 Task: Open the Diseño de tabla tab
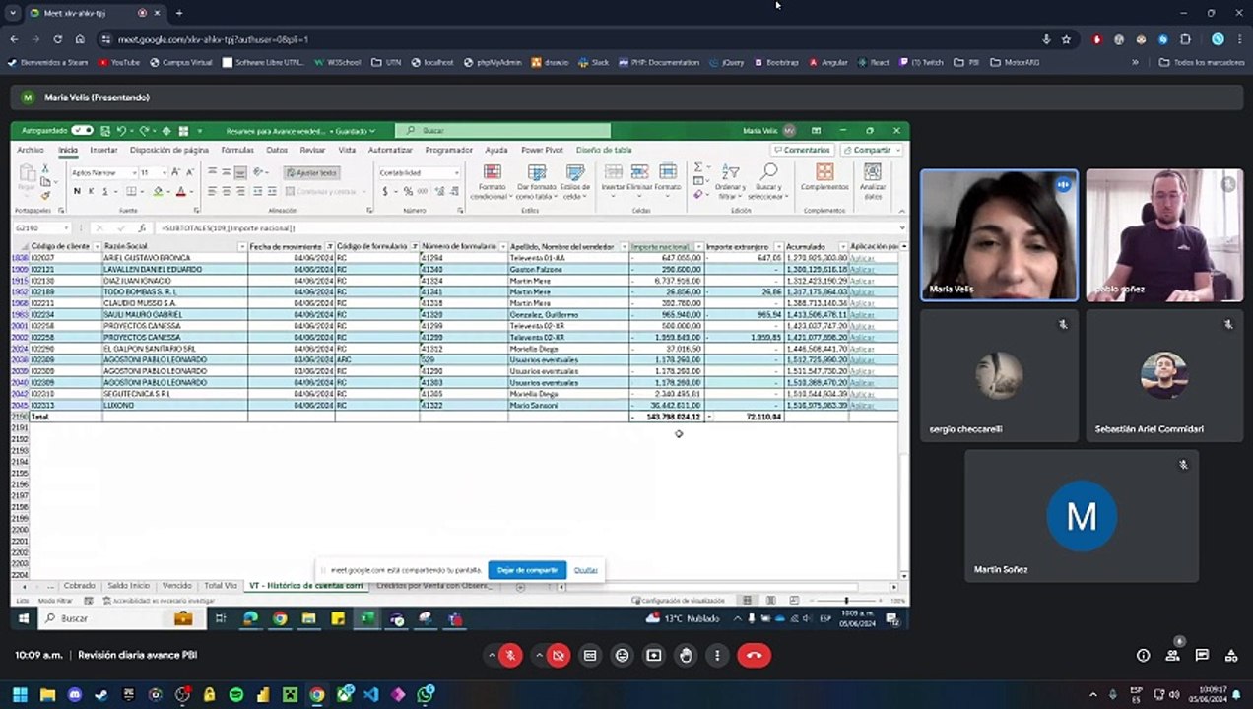(x=604, y=150)
